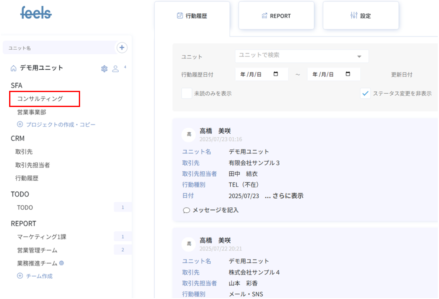Enable 未読のみを表示 checkbox
The height and width of the screenshot is (299, 439).
point(187,93)
